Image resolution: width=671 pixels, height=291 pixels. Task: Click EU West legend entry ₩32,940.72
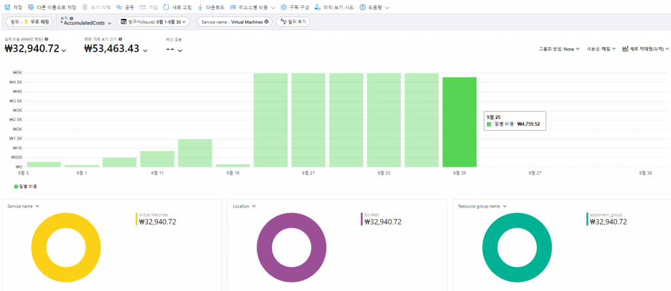(381, 219)
